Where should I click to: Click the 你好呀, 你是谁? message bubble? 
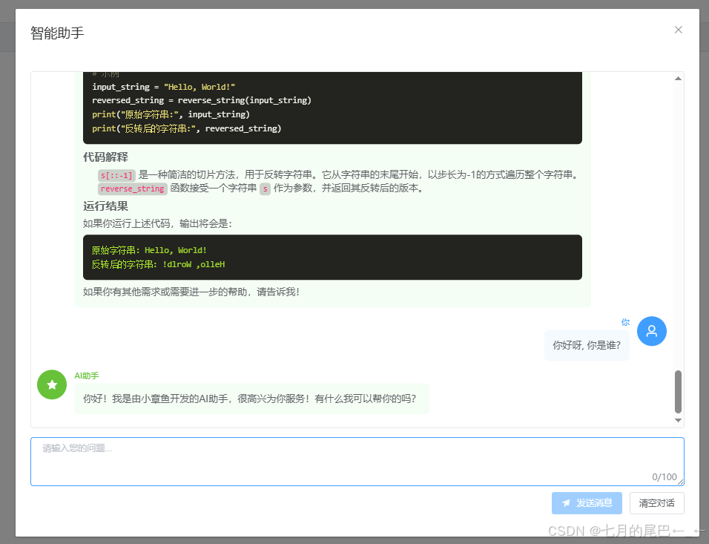587,345
